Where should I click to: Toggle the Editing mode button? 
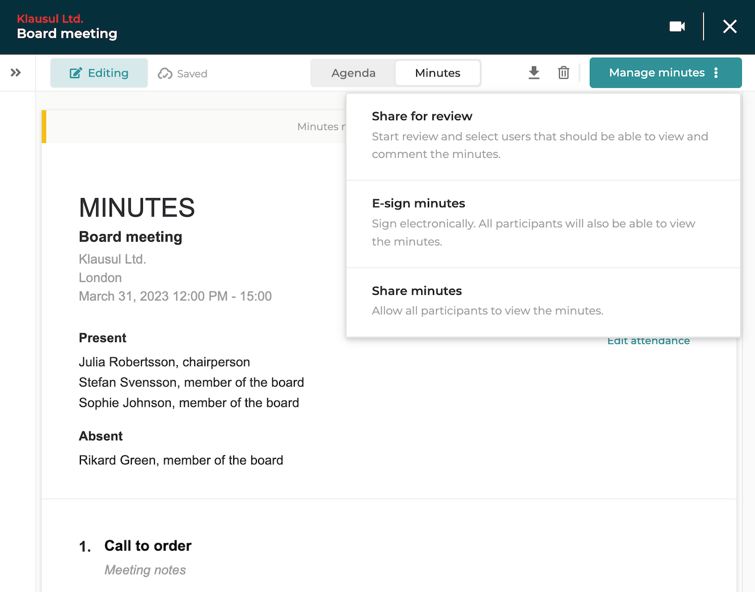(99, 73)
